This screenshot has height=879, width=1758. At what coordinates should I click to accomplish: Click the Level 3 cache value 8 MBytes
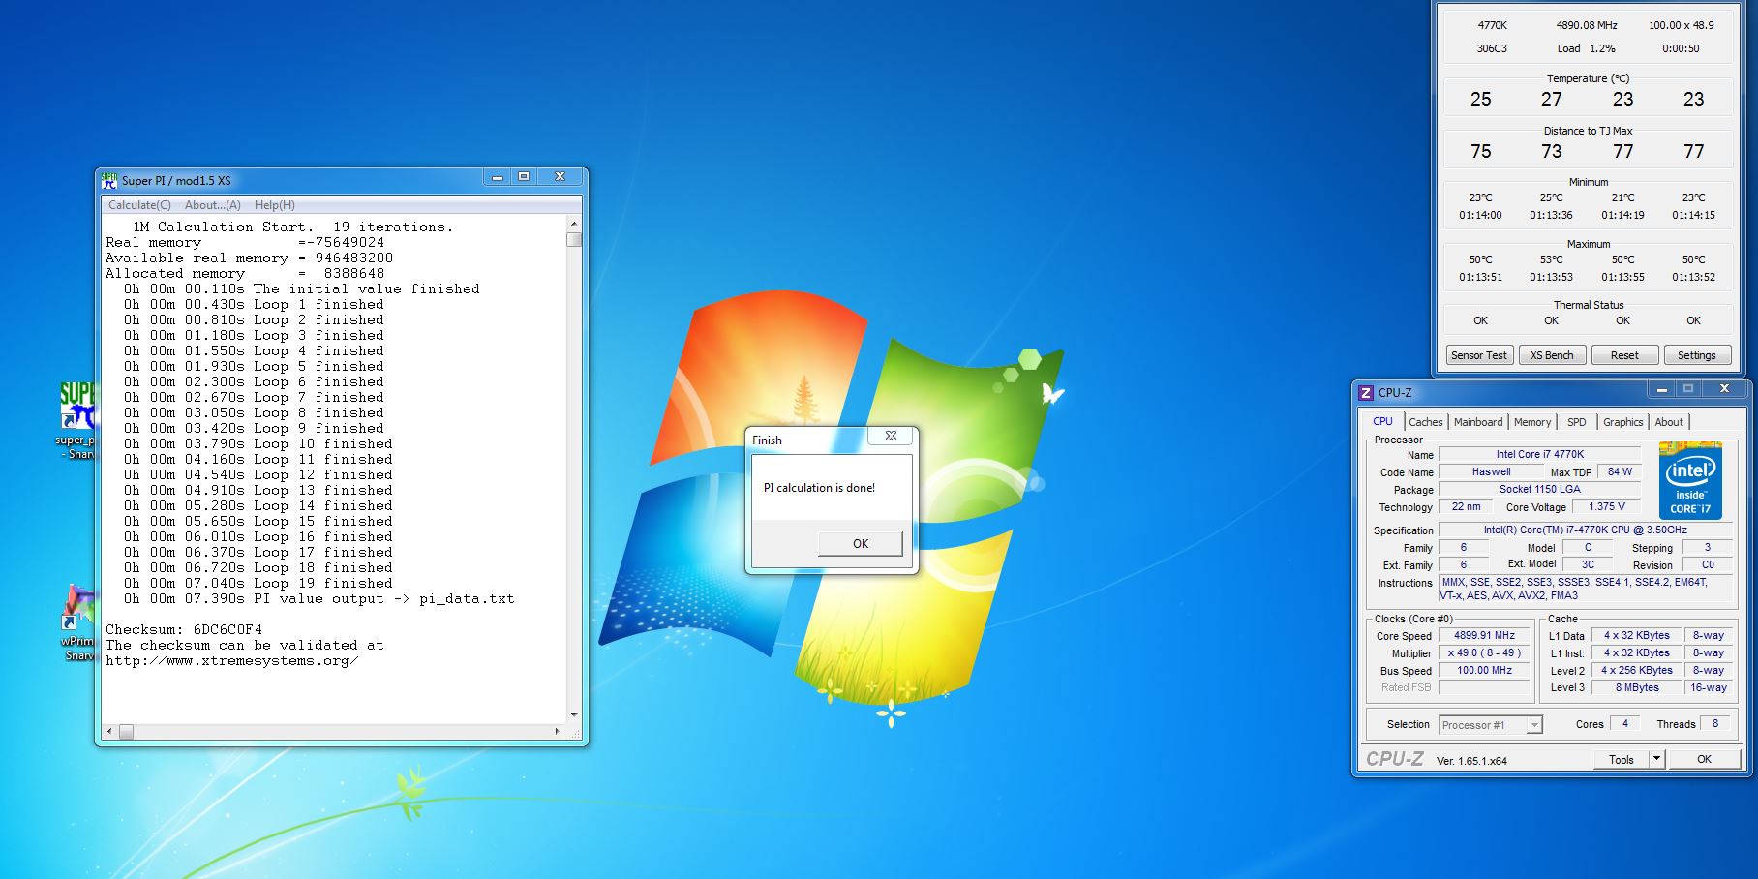tap(1637, 687)
